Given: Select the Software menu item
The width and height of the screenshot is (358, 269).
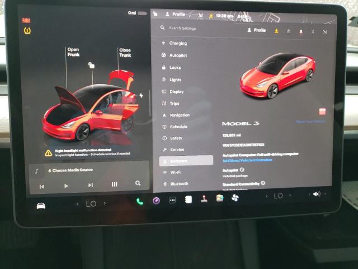Looking at the screenshot, I should (x=186, y=161).
